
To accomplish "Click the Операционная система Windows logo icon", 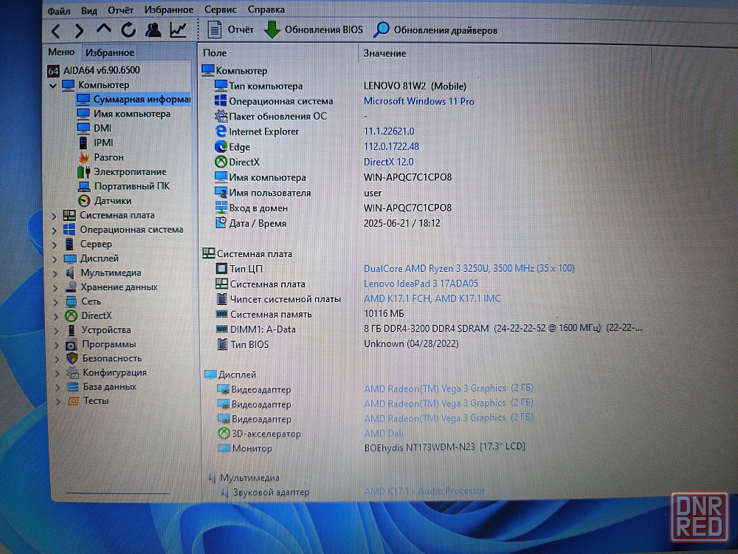I will 220,100.
